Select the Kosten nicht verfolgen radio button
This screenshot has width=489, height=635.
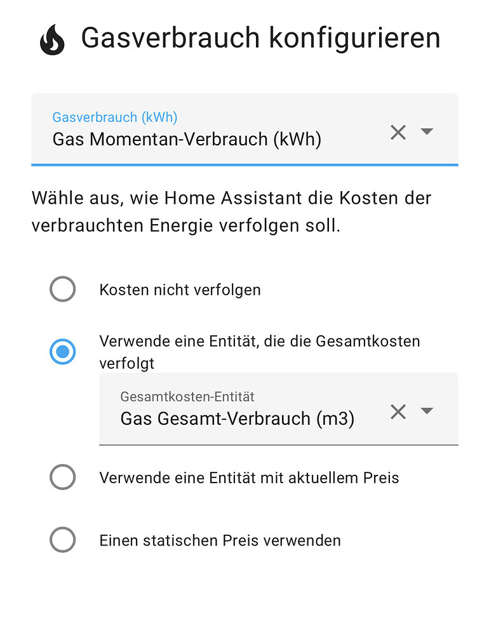(62, 289)
